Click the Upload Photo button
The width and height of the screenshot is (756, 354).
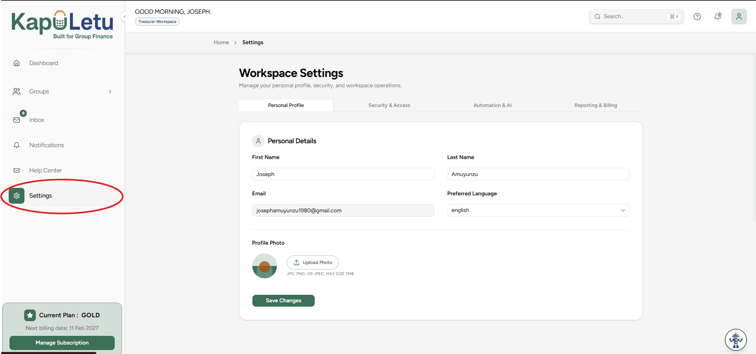coord(313,262)
